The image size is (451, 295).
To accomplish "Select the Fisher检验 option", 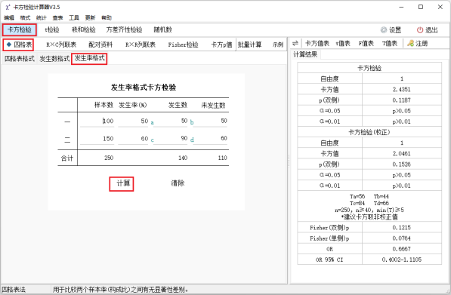I will coord(184,45).
